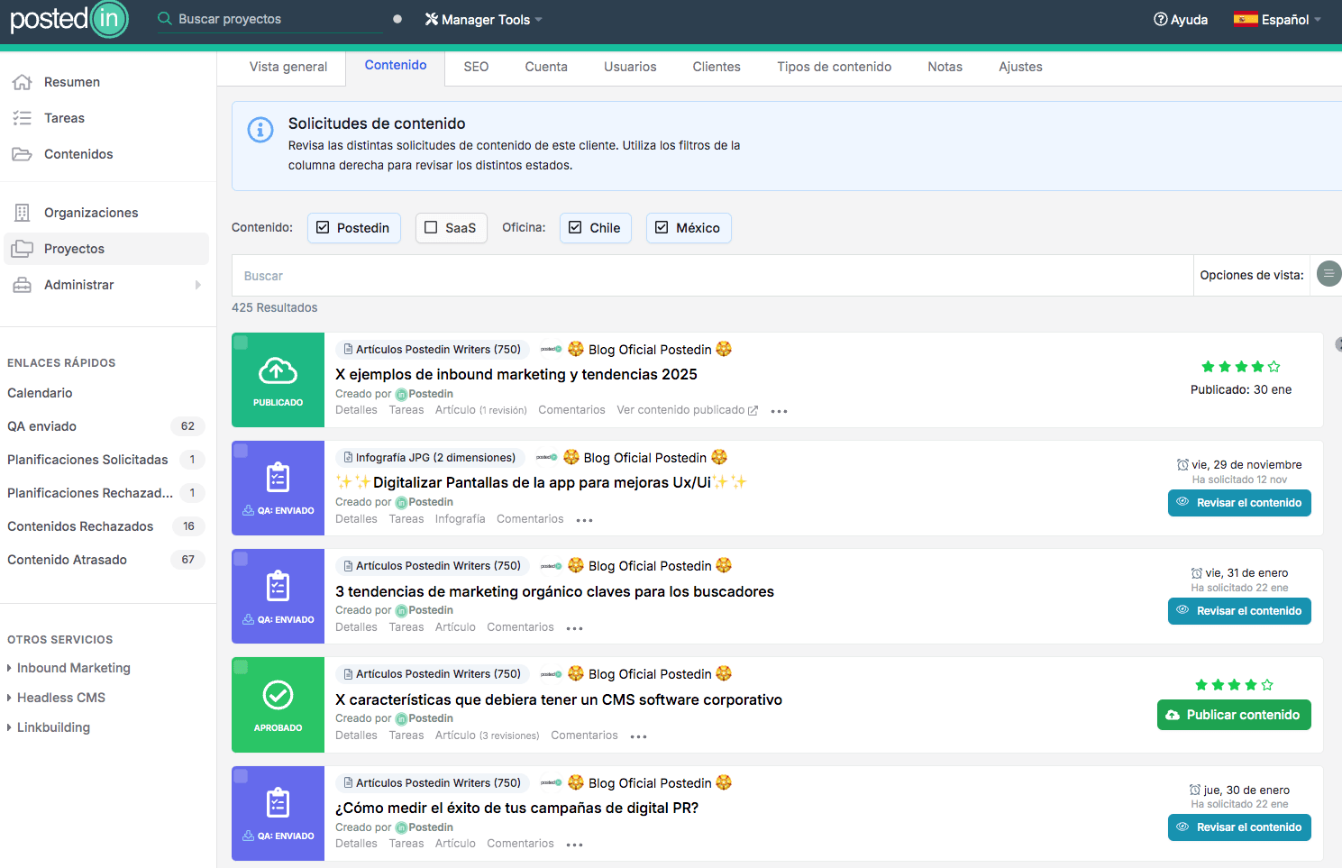Open the SEO tab

point(476,67)
